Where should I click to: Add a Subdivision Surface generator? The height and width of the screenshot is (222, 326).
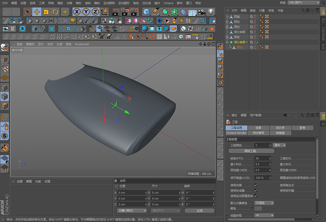click(x=165, y=12)
